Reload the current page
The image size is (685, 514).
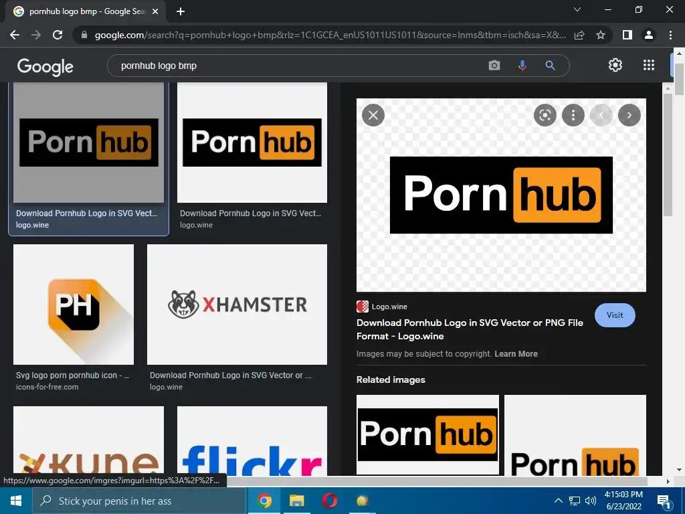click(58, 35)
